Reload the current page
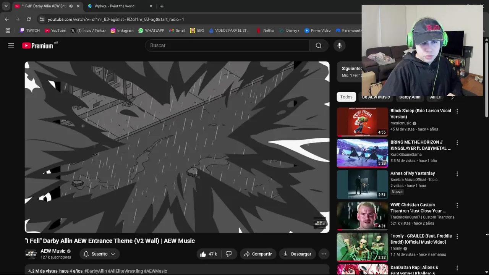The image size is (489, 275). tap(29, 19)
